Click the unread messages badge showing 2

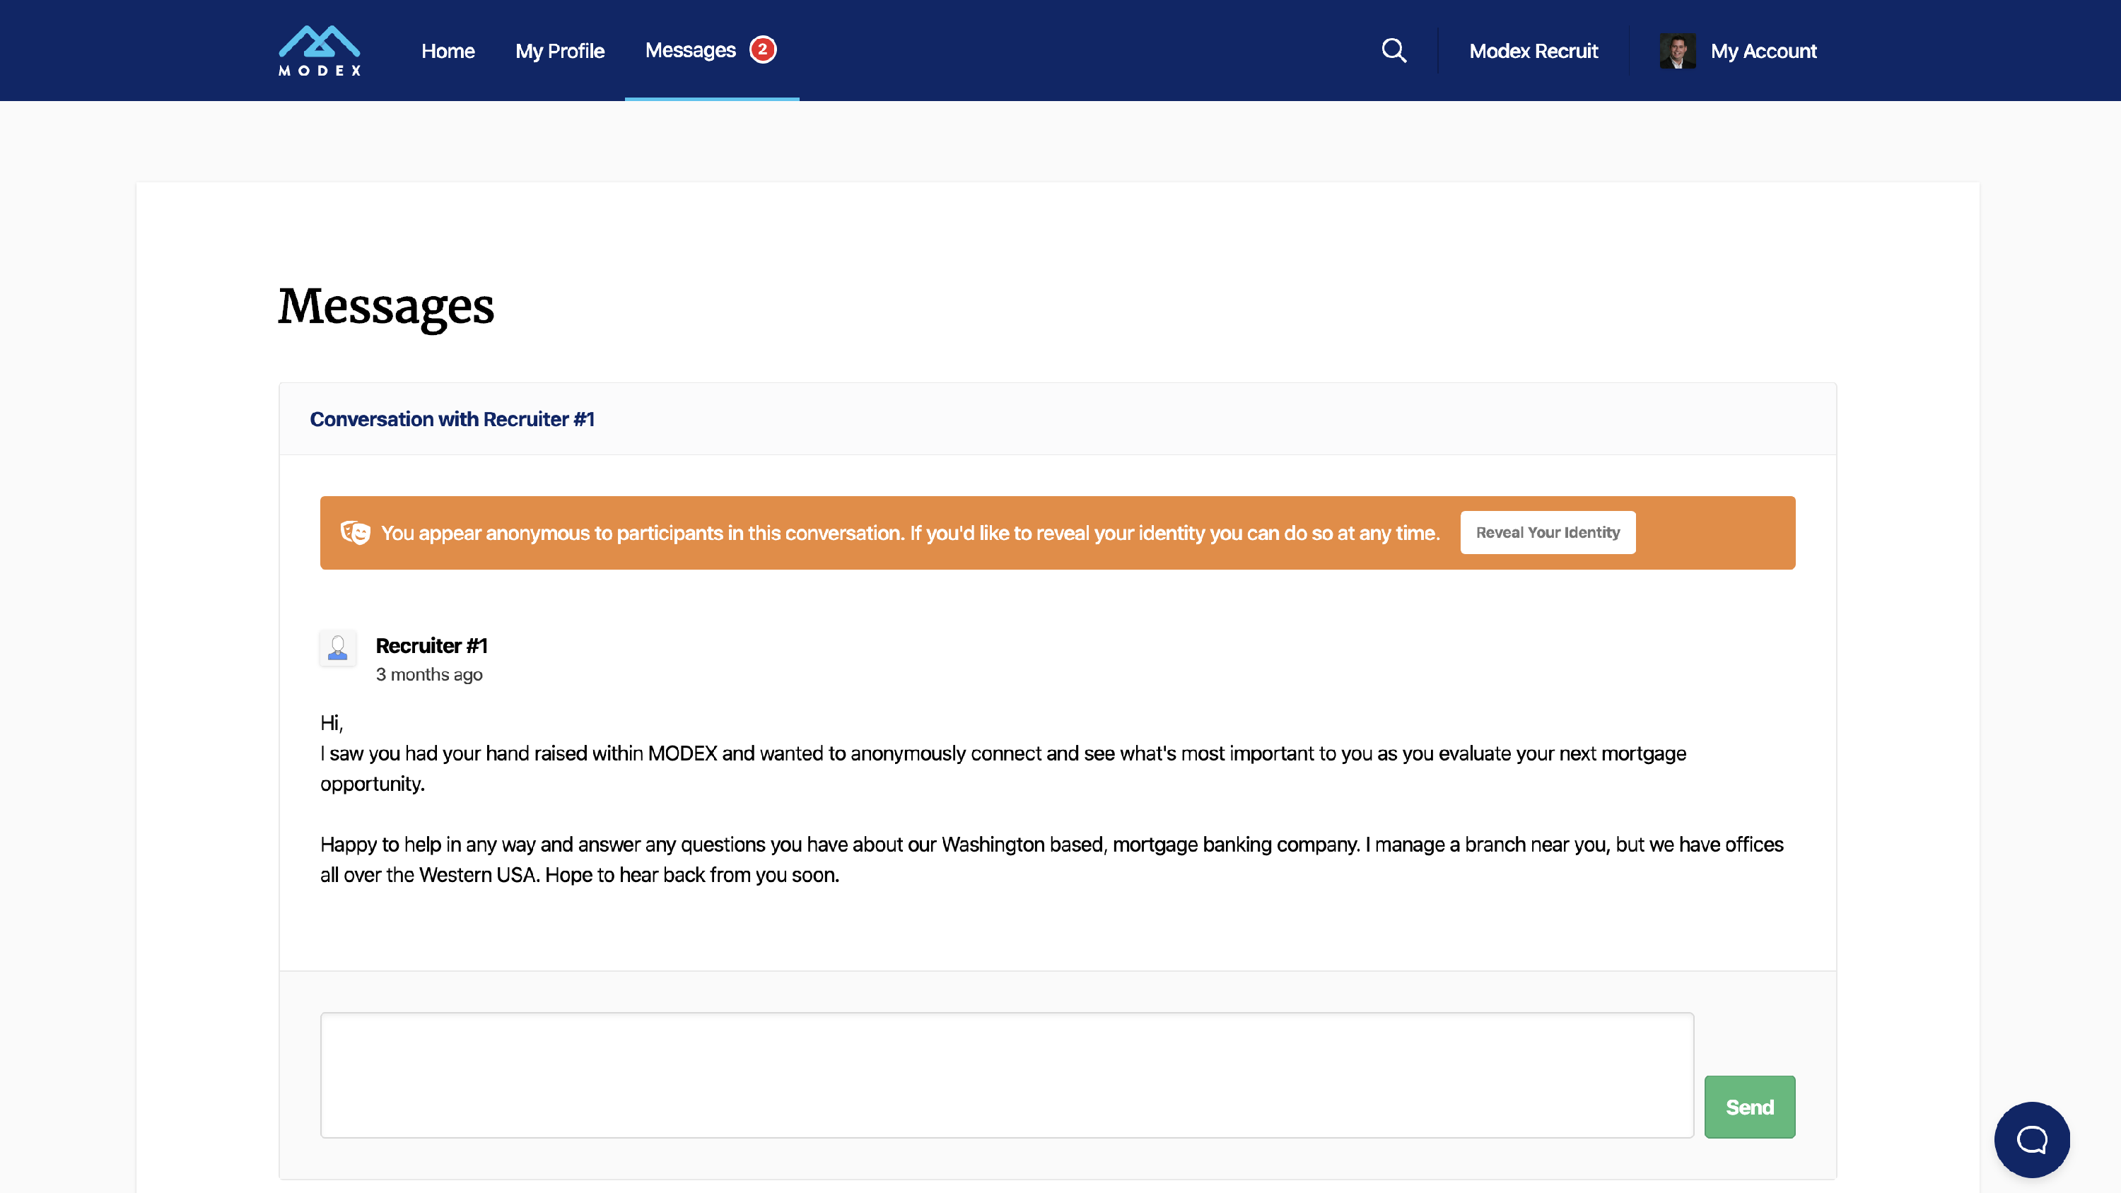coord(762,49)
